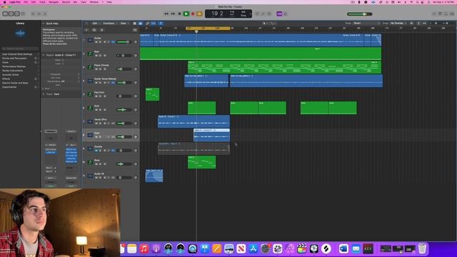The height and width of the screenshot is (257, 457).
Task: Click the Library search field
Action: pyautogui.click(x=20, y=49)
